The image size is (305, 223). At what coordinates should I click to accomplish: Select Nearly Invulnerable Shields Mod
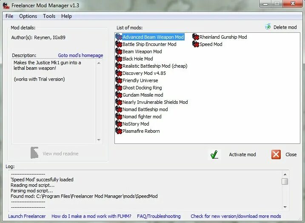coord(155,102)
